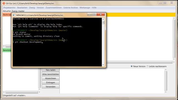This screenshot has height=100, width=178.
Task: Click the commit message text field
Action: click(x=112, y=81)
